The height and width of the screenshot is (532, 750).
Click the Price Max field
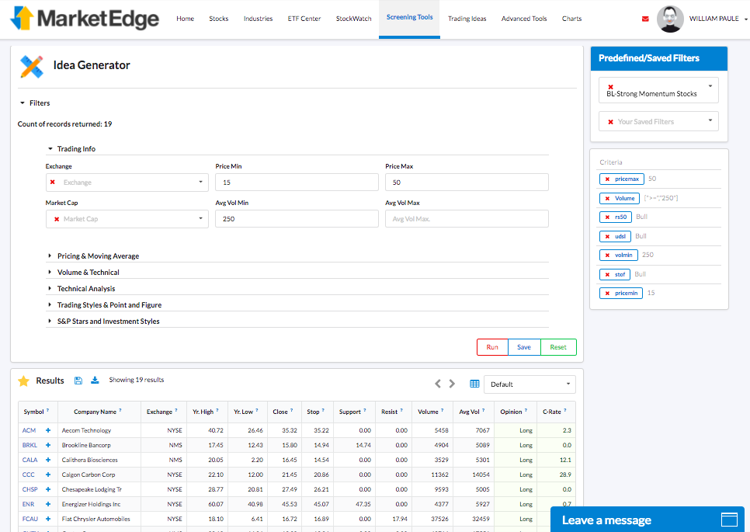[x=467, y=183]
